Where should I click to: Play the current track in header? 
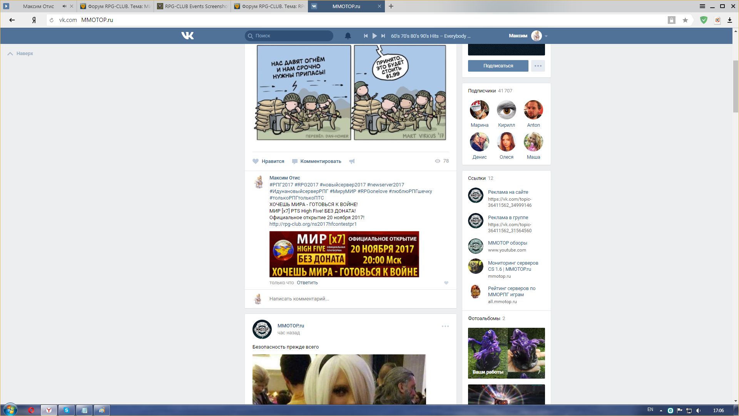pyautogui.click(x=375, y=36)
